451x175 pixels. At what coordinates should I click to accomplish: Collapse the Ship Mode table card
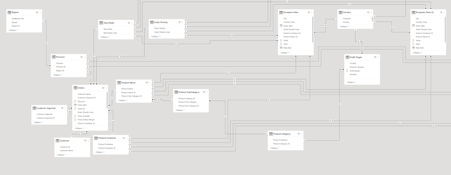coord(105,37)
